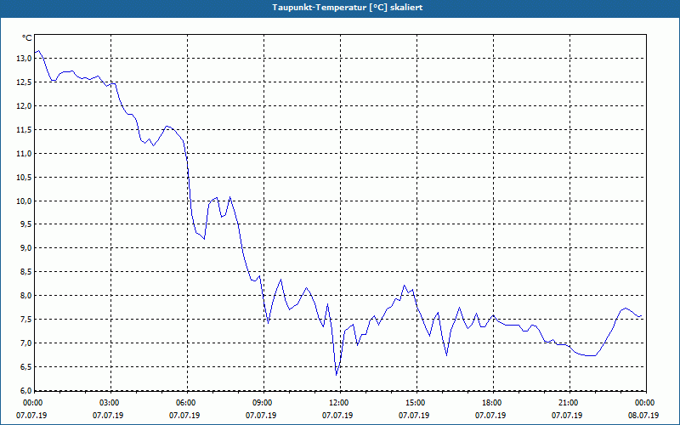
Task: Click the 9,0 y-axis value
Action: [x=25, y=248]
